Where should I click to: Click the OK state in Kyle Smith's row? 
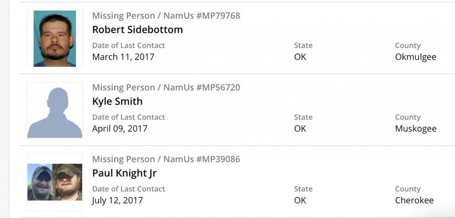[300, 129]
